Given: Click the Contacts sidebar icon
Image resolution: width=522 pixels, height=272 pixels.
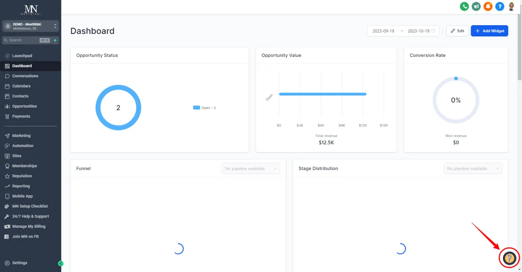Looking at the screenshot, I should click(x=7, y=96).
